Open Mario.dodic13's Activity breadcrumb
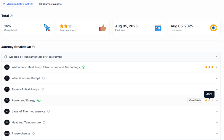The width and height of the screenshot is (224, 140). [x=18, y=4]
